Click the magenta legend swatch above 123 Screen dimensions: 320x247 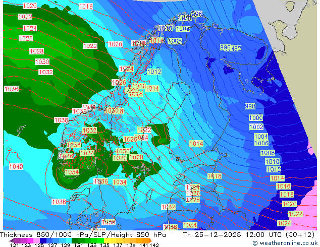tap(30, 240)
